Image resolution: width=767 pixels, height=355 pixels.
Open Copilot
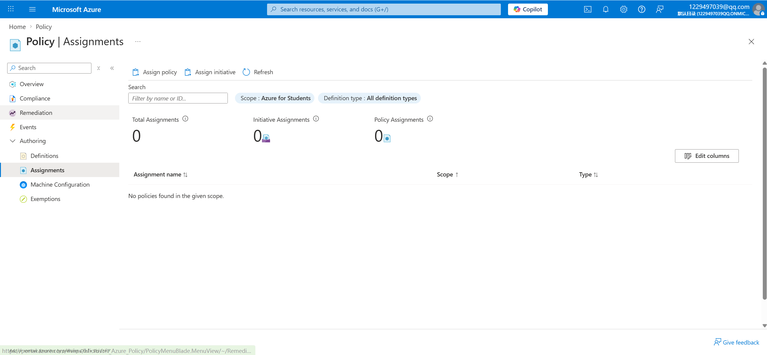point(528,9)
